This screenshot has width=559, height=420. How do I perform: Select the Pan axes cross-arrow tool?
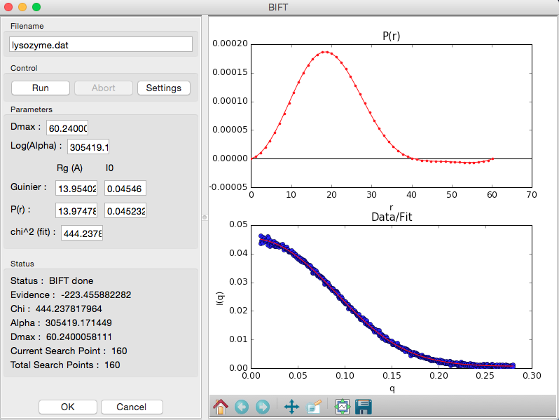291,407
